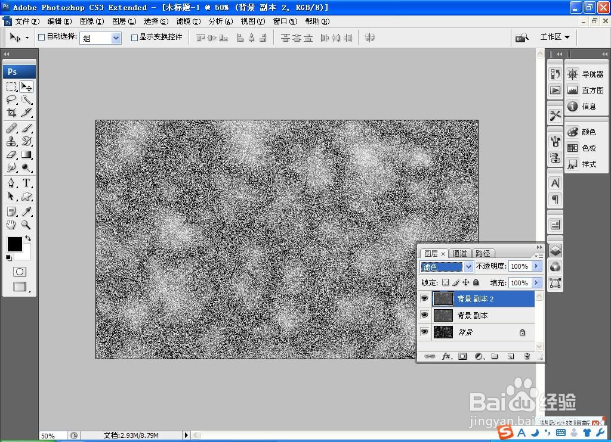Hide 背景 layer visibility eye

425,331
